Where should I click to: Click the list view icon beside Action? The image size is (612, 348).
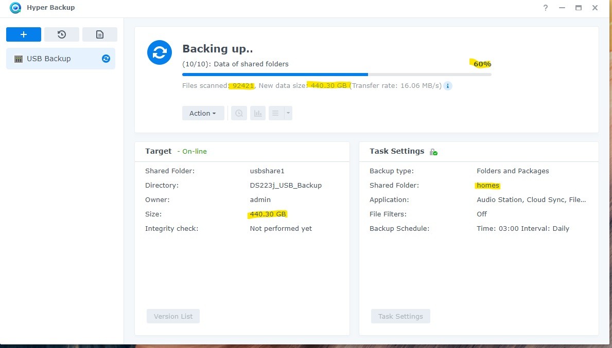point(276,113)
